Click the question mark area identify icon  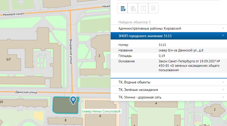143,8
